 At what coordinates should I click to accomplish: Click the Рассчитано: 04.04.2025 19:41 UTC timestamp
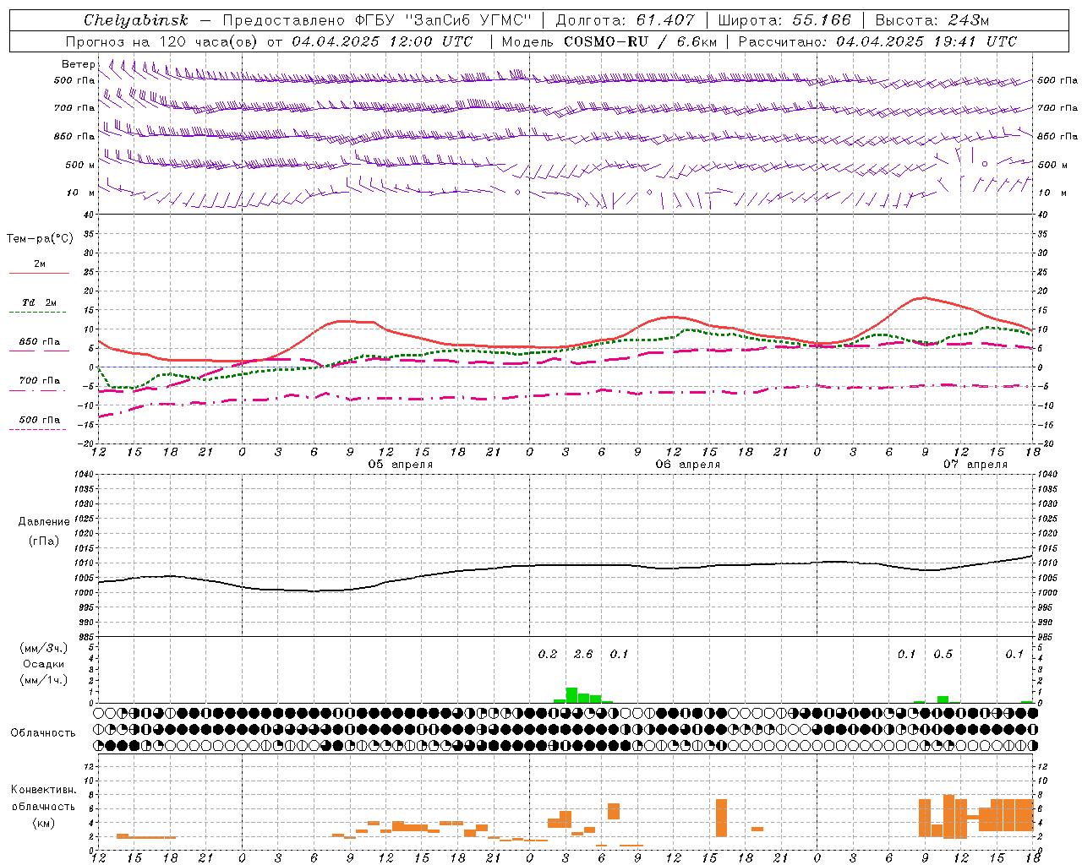[x=877, y=41]
